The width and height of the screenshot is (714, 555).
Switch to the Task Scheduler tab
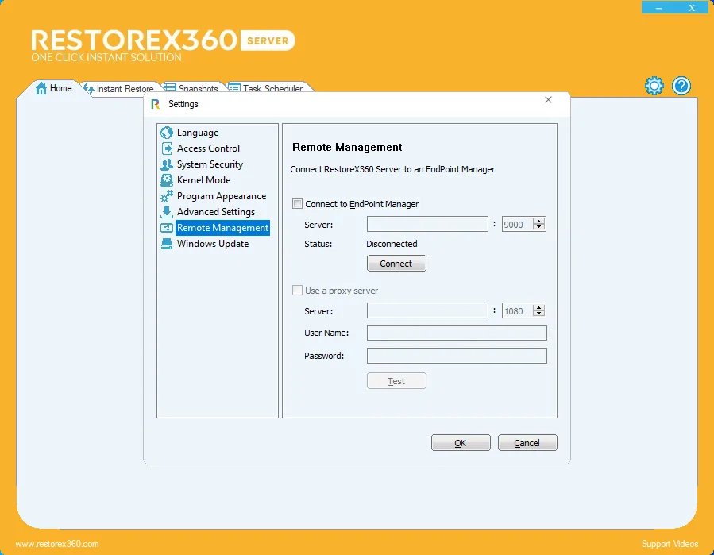click(266, 88)
